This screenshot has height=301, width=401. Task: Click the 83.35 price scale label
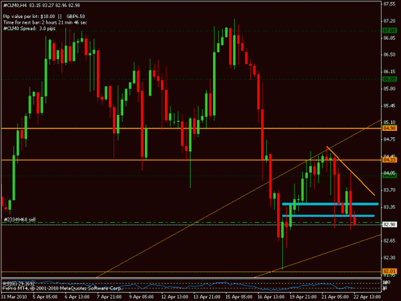[389, 207]
